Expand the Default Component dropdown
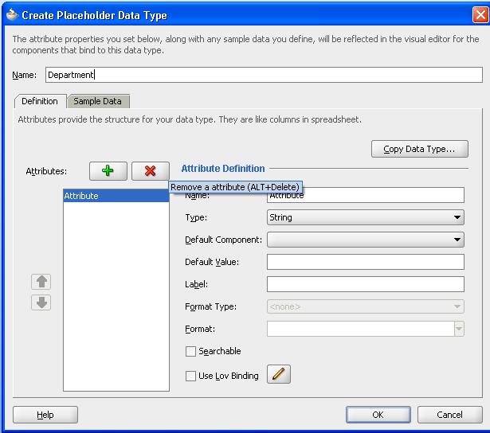This screenshot has width=490, height=433. pyautogui.click(x=365, y=240)
